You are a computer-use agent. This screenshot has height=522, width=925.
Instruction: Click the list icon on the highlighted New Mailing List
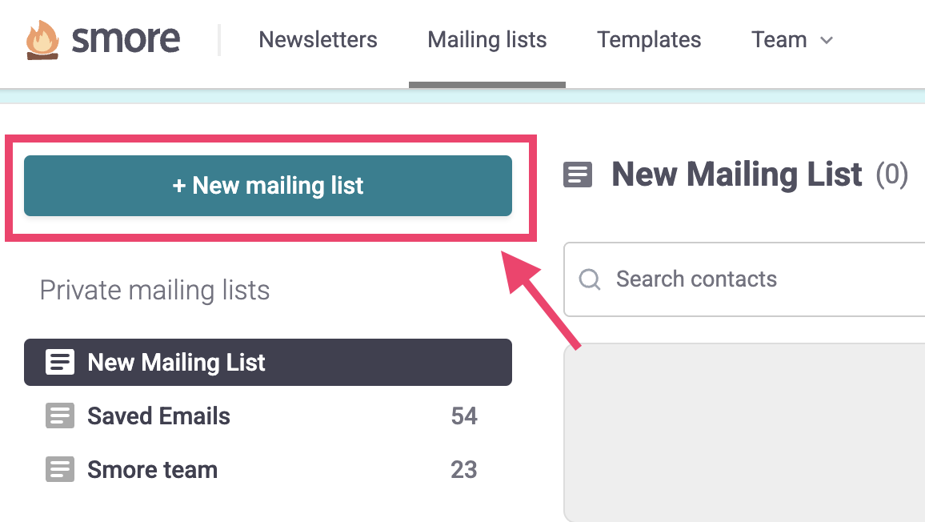(x=59, y=362)
